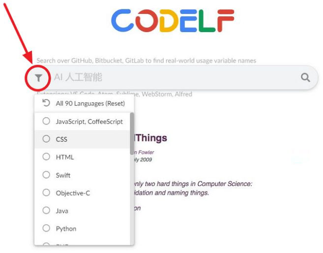Click the reset arrow icon

click(46, 103)
